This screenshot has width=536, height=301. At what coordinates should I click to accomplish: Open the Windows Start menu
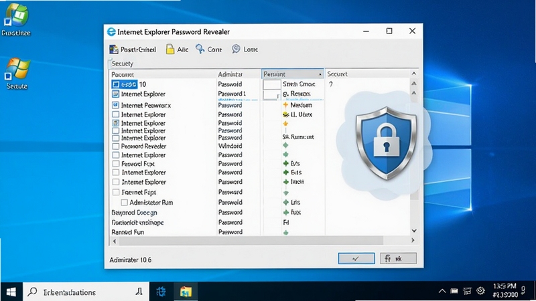pyautogui.click(x=11, y=292)
